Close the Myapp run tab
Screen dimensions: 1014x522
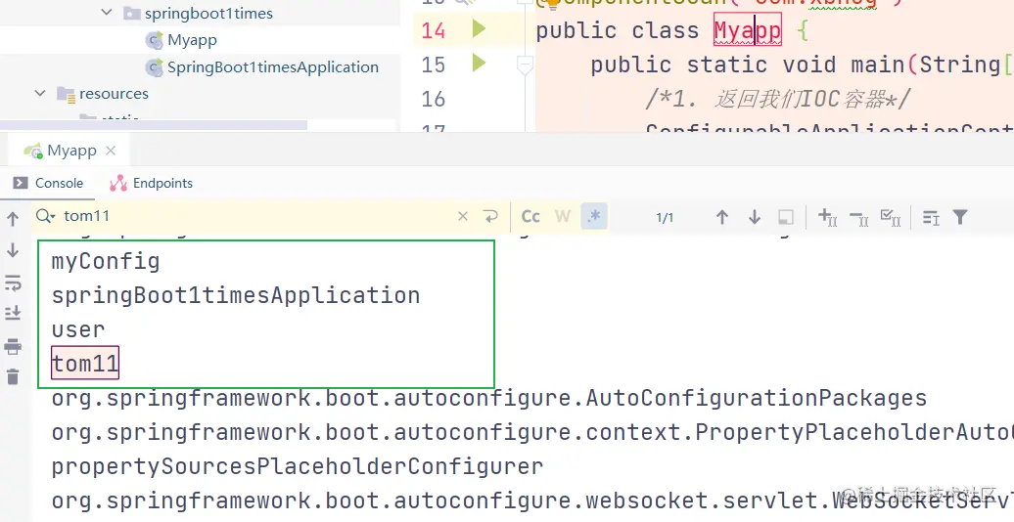pos(111,151)
